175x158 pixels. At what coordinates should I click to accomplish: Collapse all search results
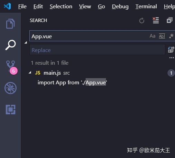click(x=170, y=20)
